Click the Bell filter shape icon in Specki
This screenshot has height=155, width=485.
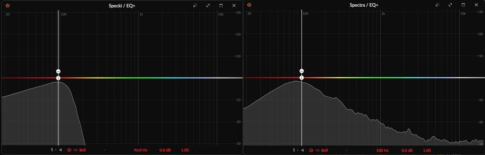[x=75, y=150]
